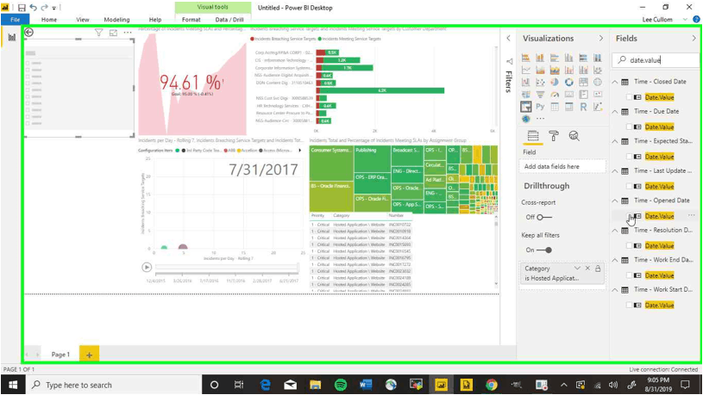Open the Analytics magnifier pane
703x395 pixels.
click(x=574, y=136)
